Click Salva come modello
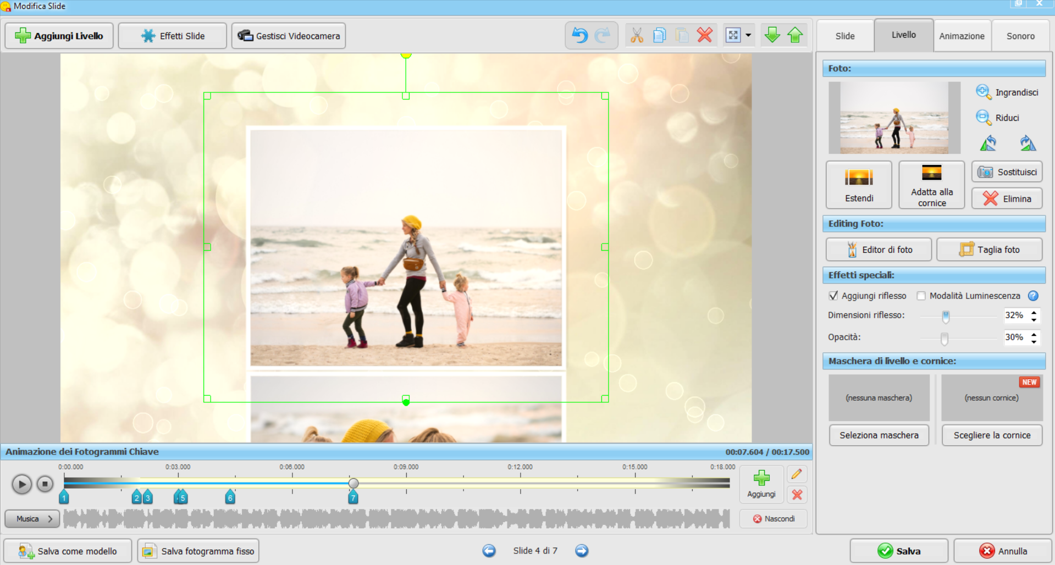Screen dimensions: 1055x565 pos(68,551)
